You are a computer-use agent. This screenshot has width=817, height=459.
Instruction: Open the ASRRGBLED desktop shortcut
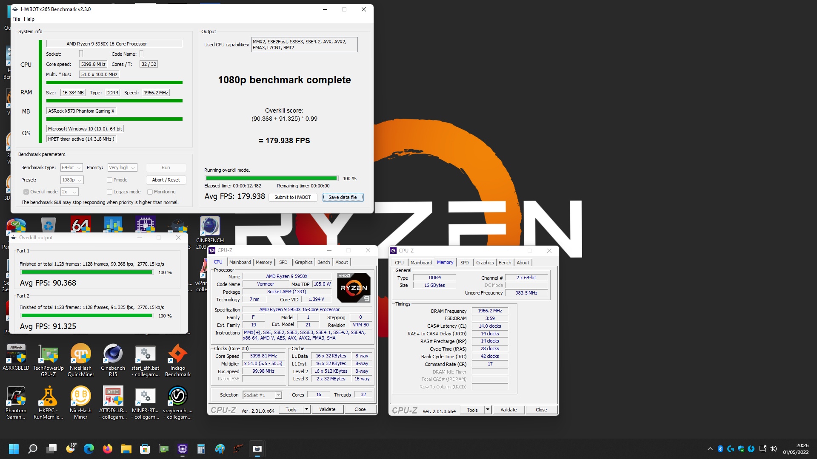pos(16,358)
